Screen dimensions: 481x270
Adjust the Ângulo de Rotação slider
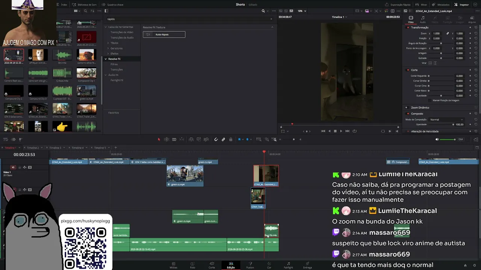click(441, 43)
